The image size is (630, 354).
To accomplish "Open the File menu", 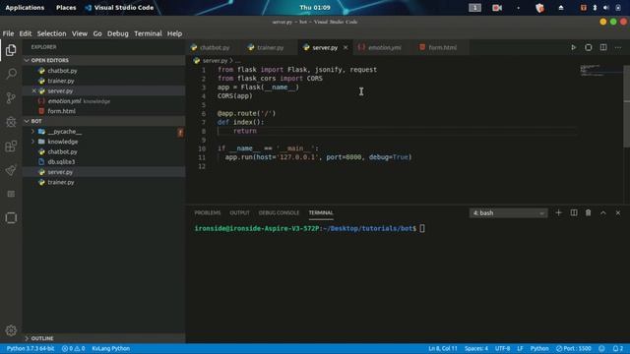I will (x=8, y=33).
